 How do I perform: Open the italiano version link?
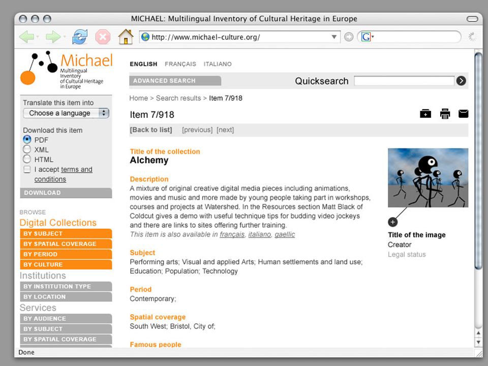coord(260,234)
